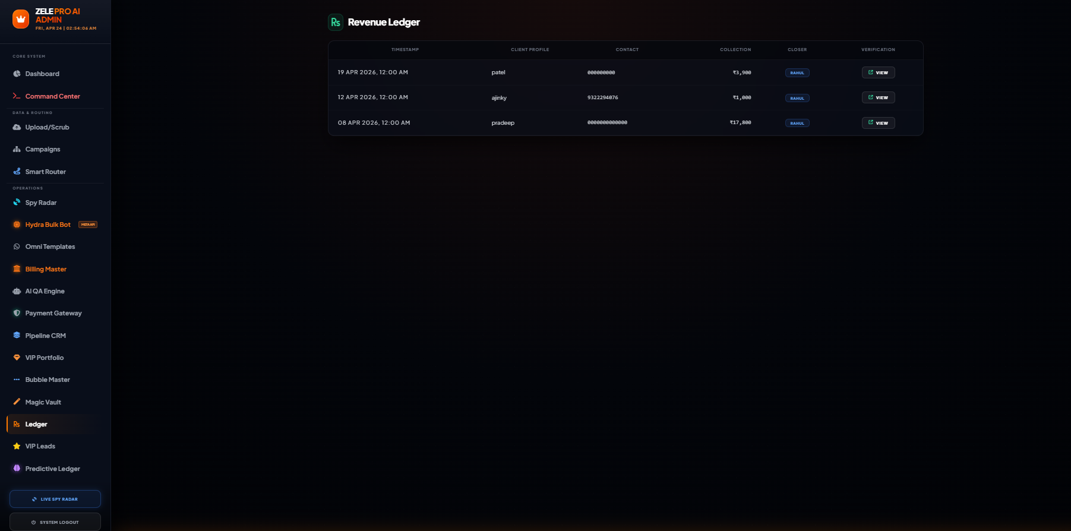Click the COLLECTION column header

735,50
